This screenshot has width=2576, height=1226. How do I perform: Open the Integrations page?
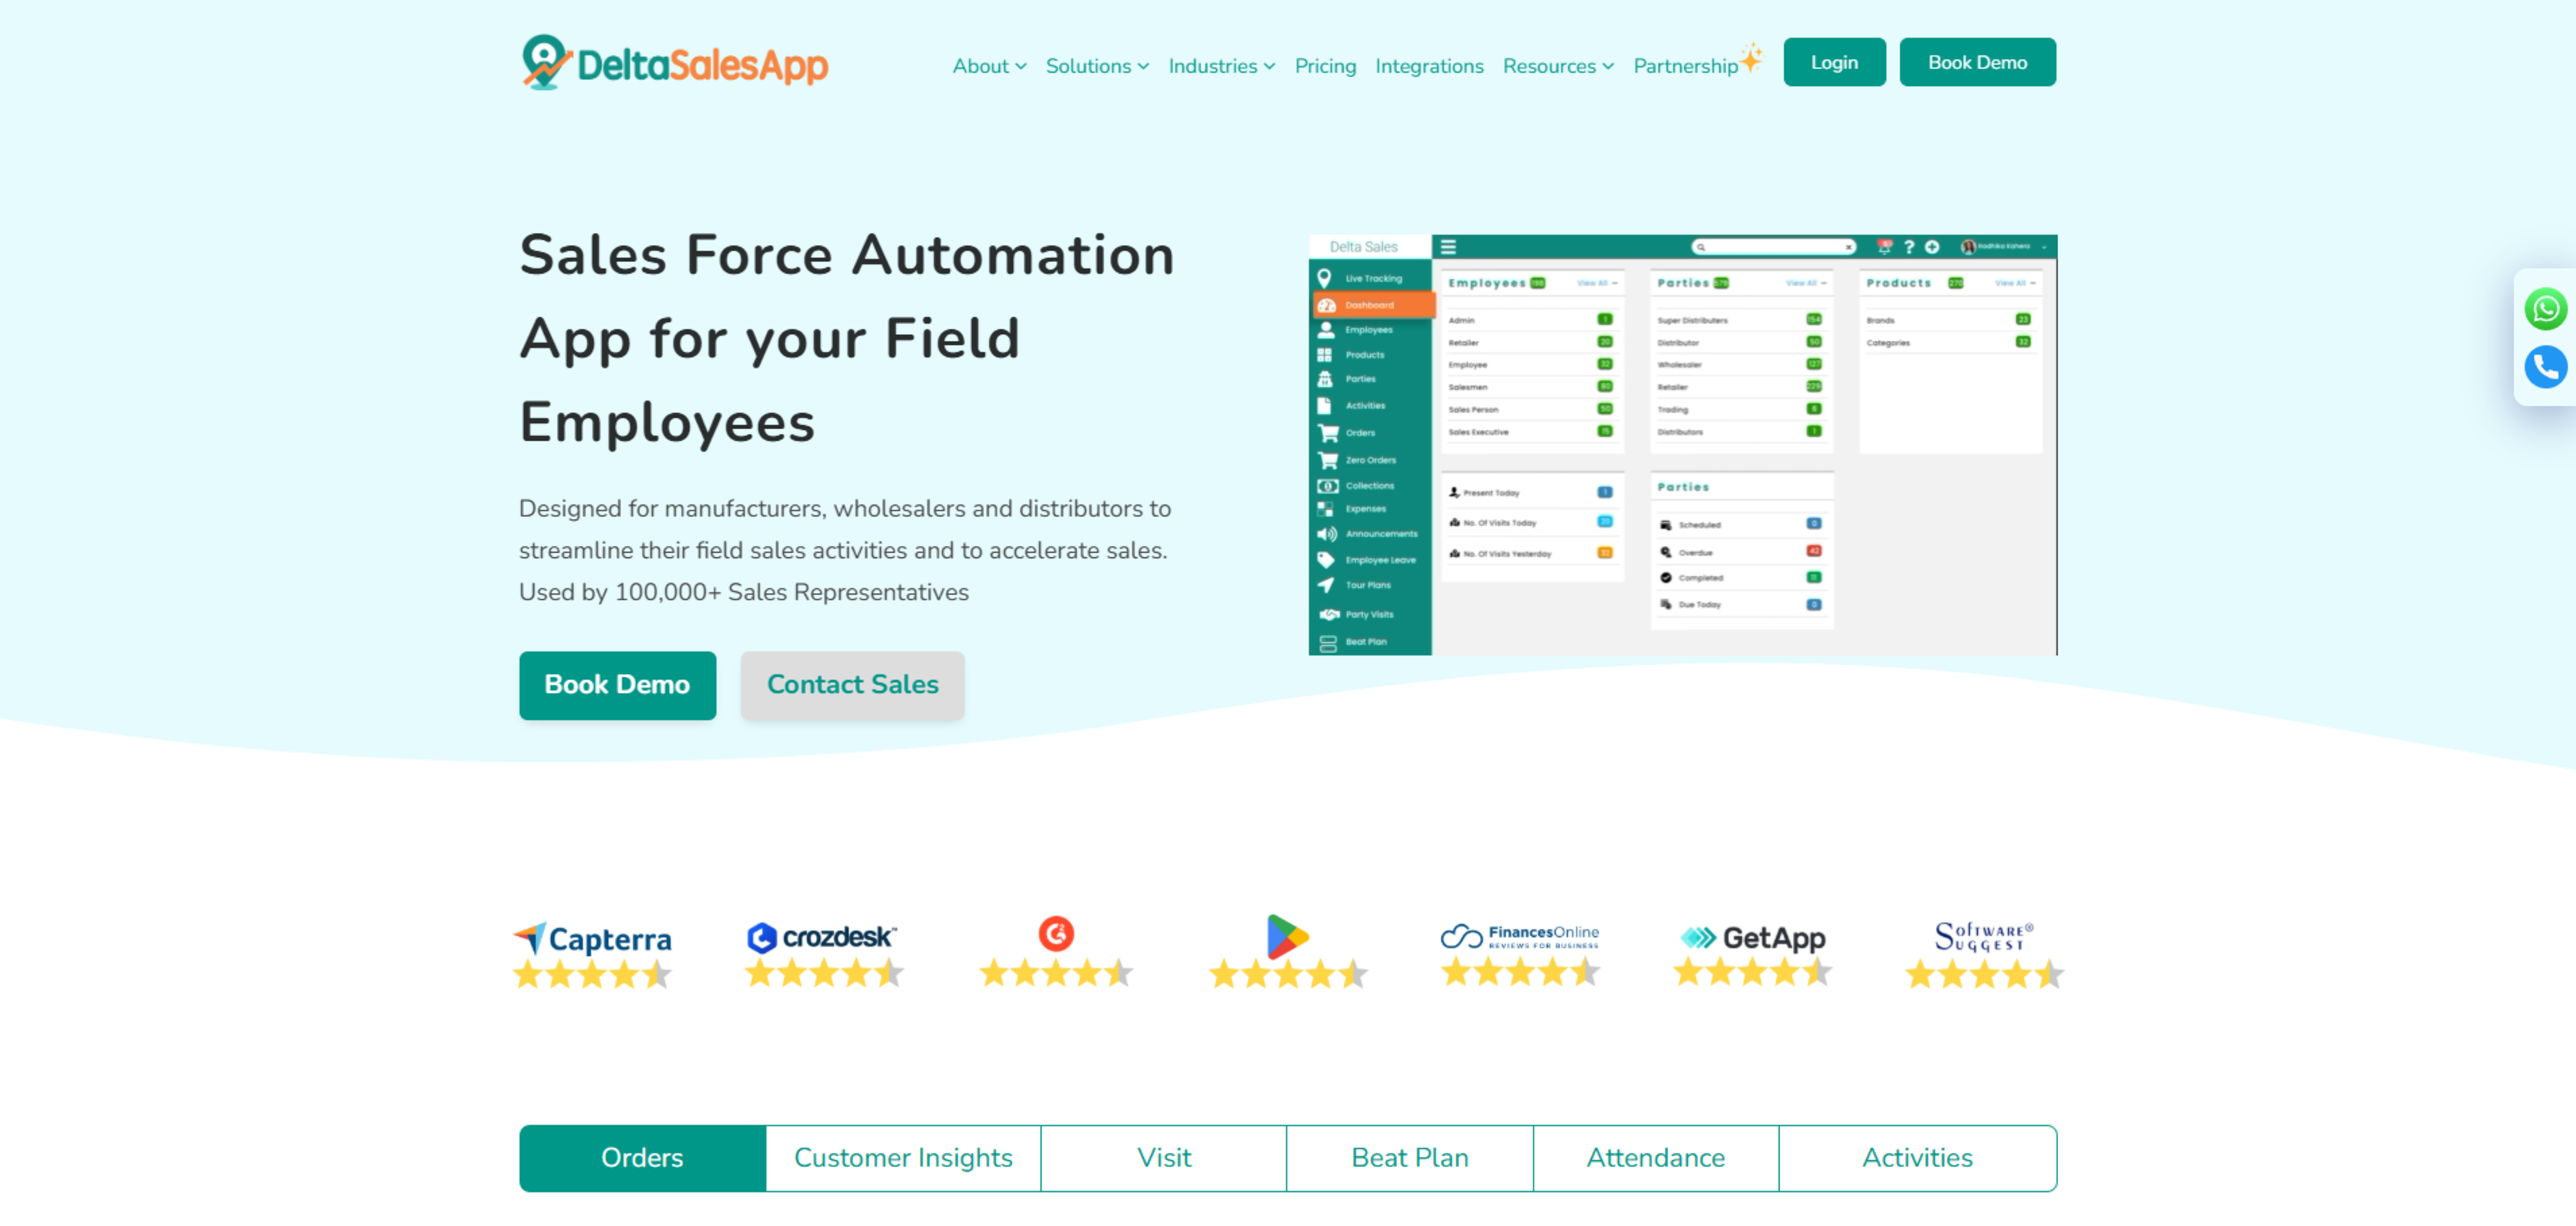click(x=1429, y=66)
